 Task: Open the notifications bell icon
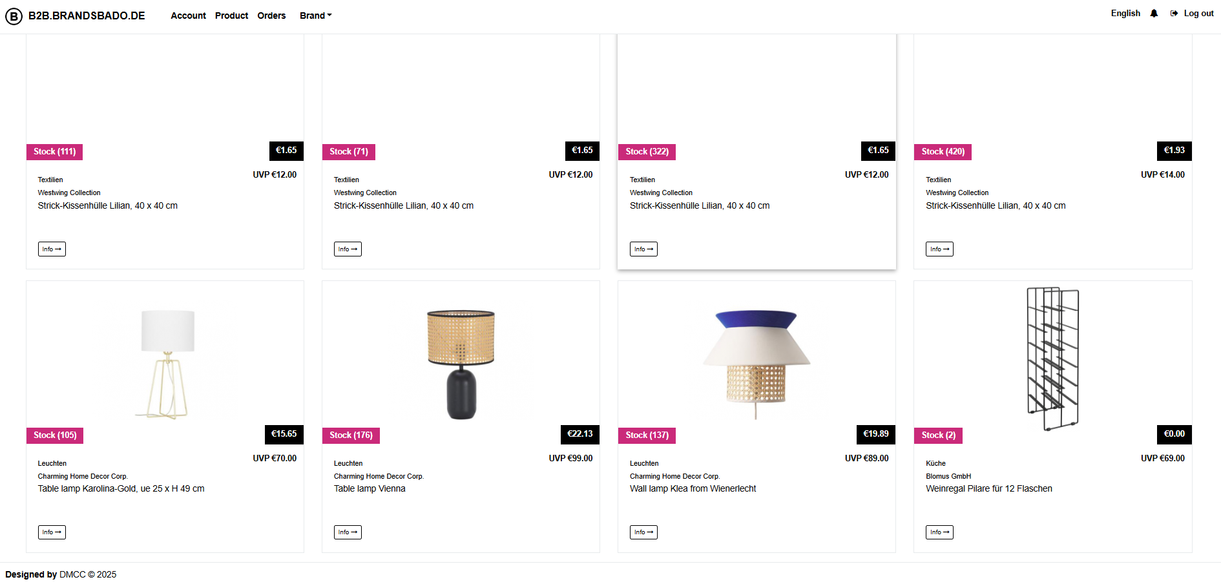[1154, 13]
